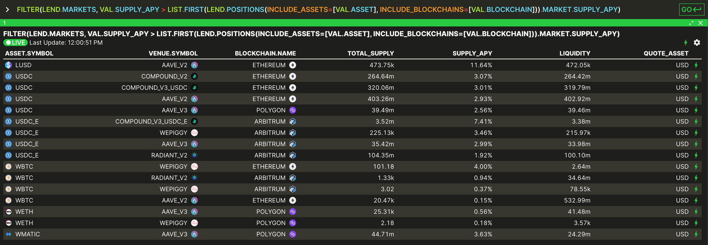Toggle the LIVE update indicator
708x245 pixels.
[16, 42]
